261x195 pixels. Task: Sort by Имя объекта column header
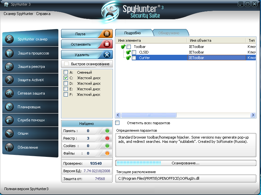tap(216, 40)
